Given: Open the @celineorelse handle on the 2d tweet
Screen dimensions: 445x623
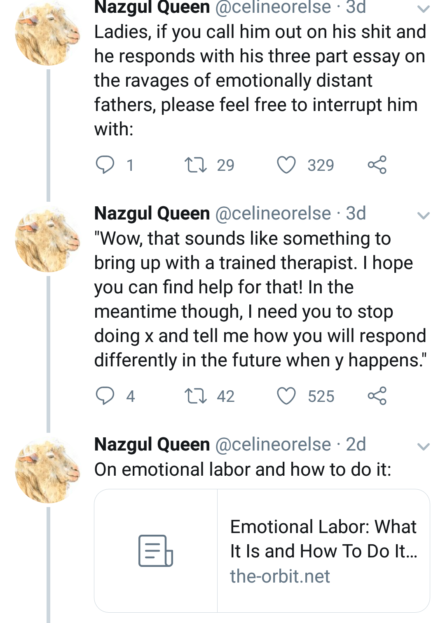Looking at the screenshot, I should [x=273, y=445].
